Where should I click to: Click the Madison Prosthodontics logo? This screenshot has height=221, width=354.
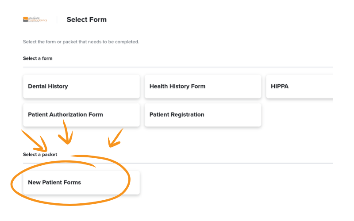(x=35, y=19)
